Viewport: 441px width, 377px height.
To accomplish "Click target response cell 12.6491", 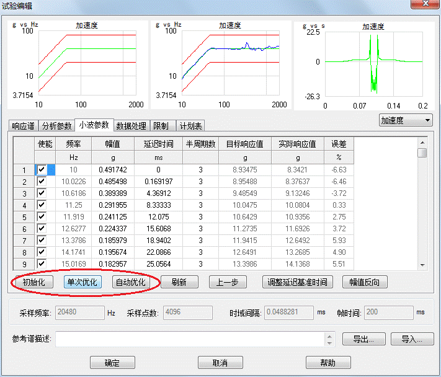I will point(244,252).
